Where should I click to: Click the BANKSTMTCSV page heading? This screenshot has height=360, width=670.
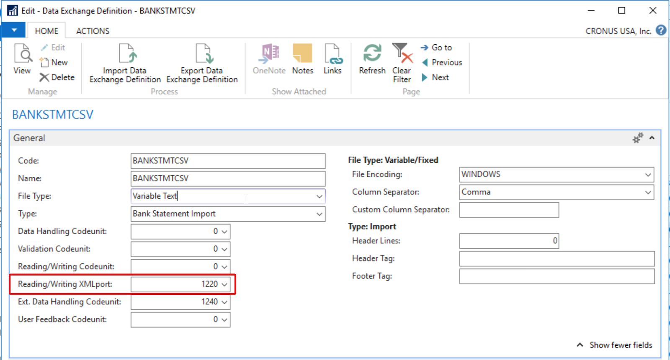53,115
